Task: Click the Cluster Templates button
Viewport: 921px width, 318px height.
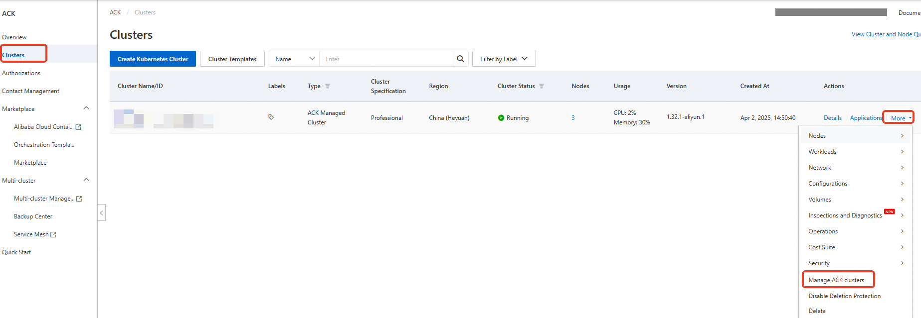Action: (x=232, y=59)
